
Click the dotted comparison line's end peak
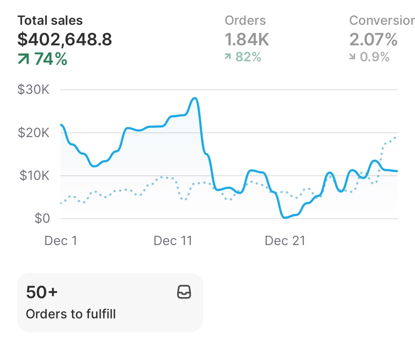click(x=395, y=137)
